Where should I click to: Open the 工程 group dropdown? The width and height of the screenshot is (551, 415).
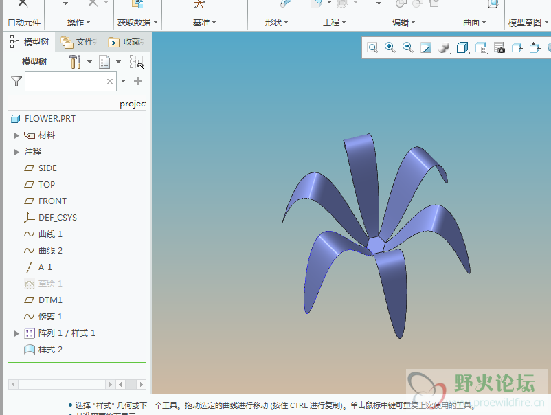[335, 23]
